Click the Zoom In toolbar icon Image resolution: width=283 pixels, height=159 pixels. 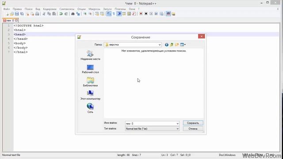(x=85, y=14)
